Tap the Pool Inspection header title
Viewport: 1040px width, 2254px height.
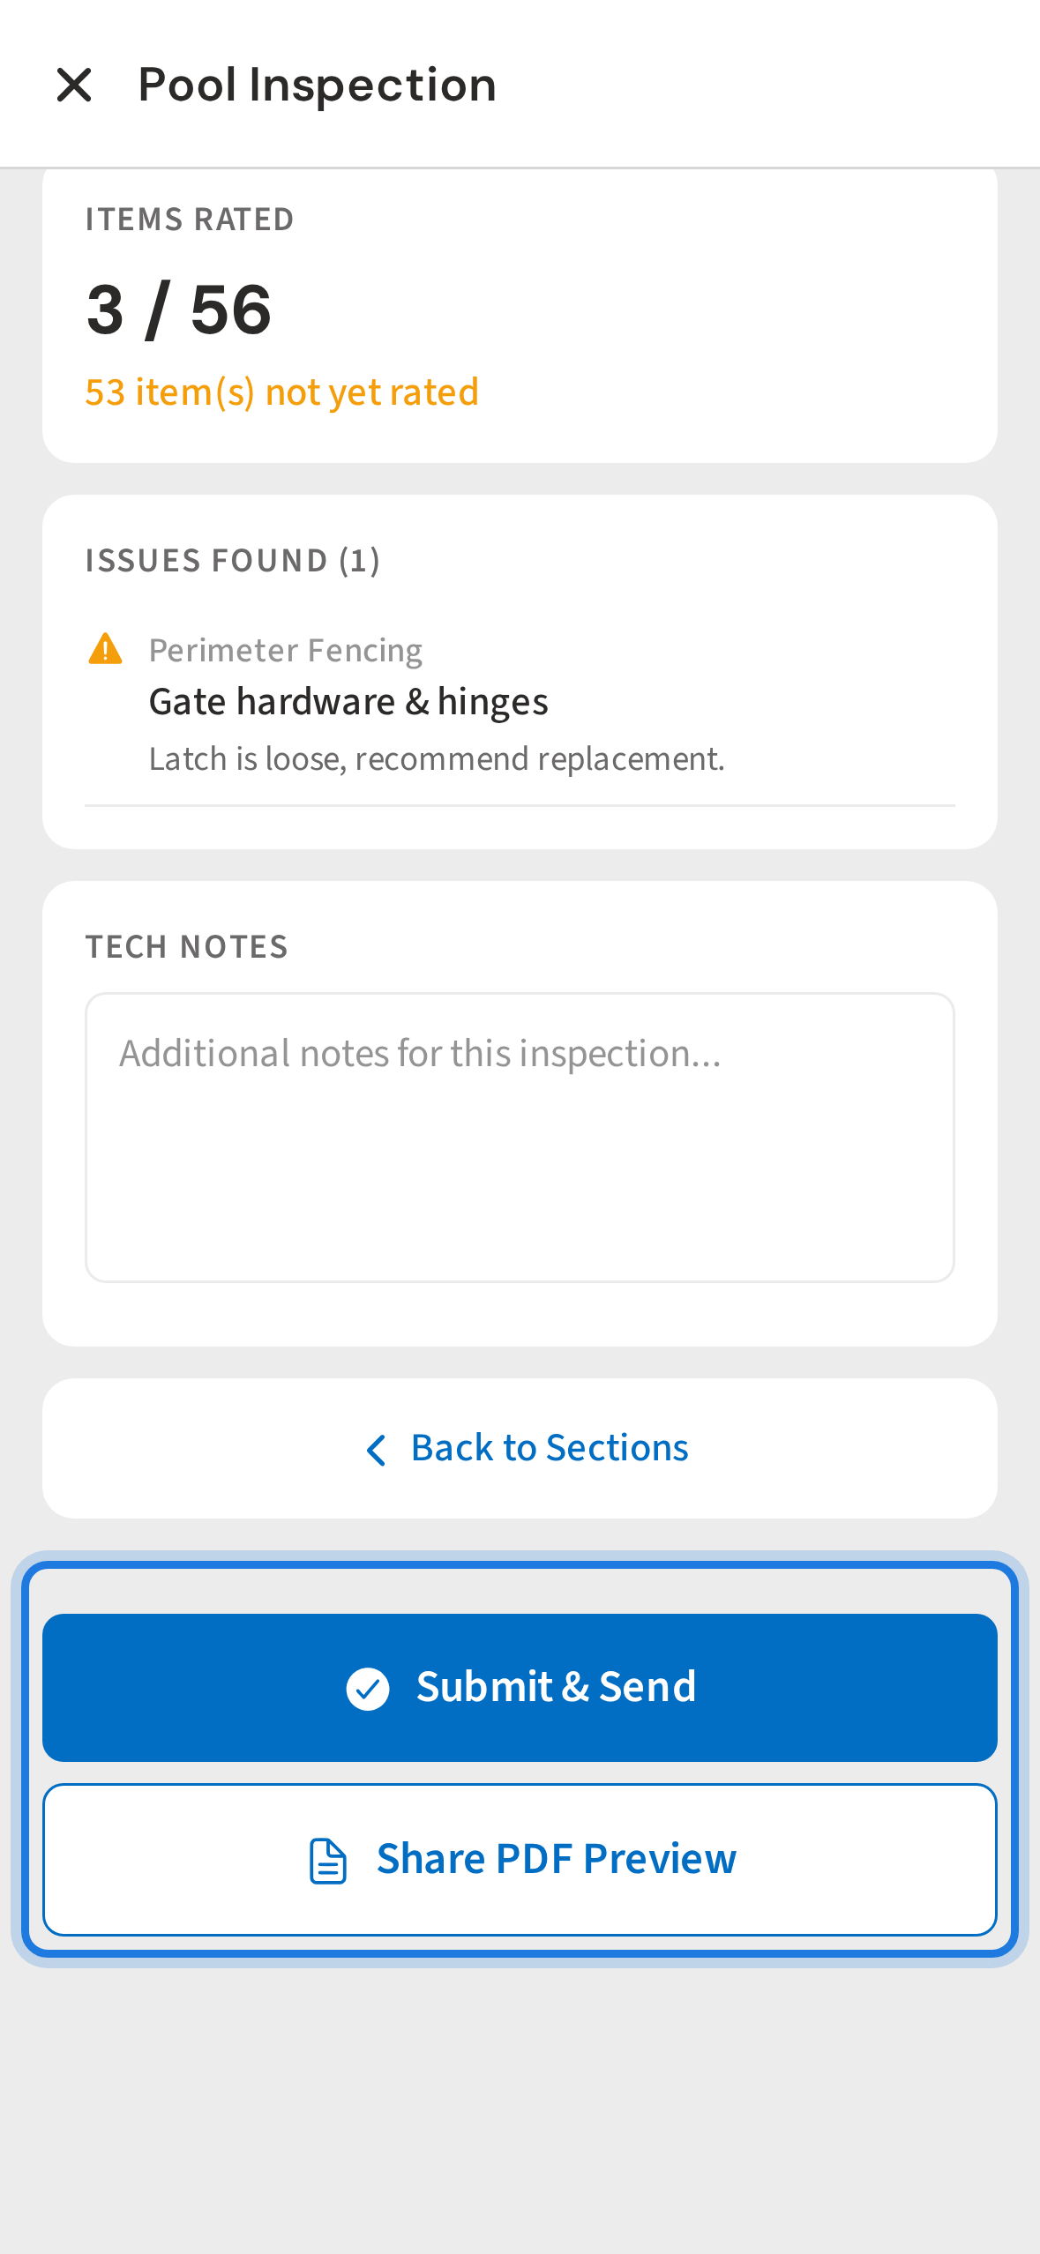[318, 86]
